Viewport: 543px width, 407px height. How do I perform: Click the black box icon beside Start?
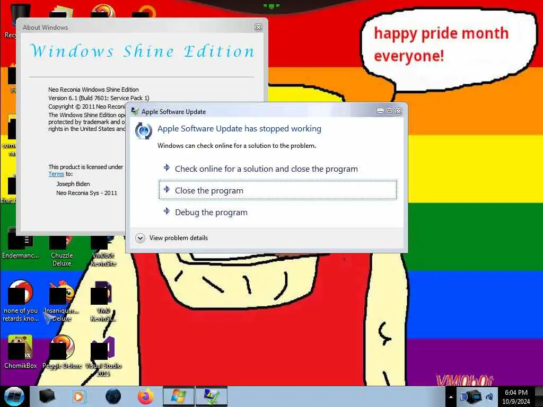pyautogui.click(x=47, y=396)
